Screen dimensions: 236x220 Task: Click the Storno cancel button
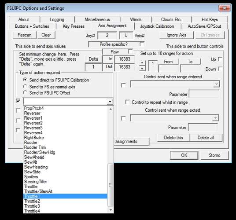(214, 155)
